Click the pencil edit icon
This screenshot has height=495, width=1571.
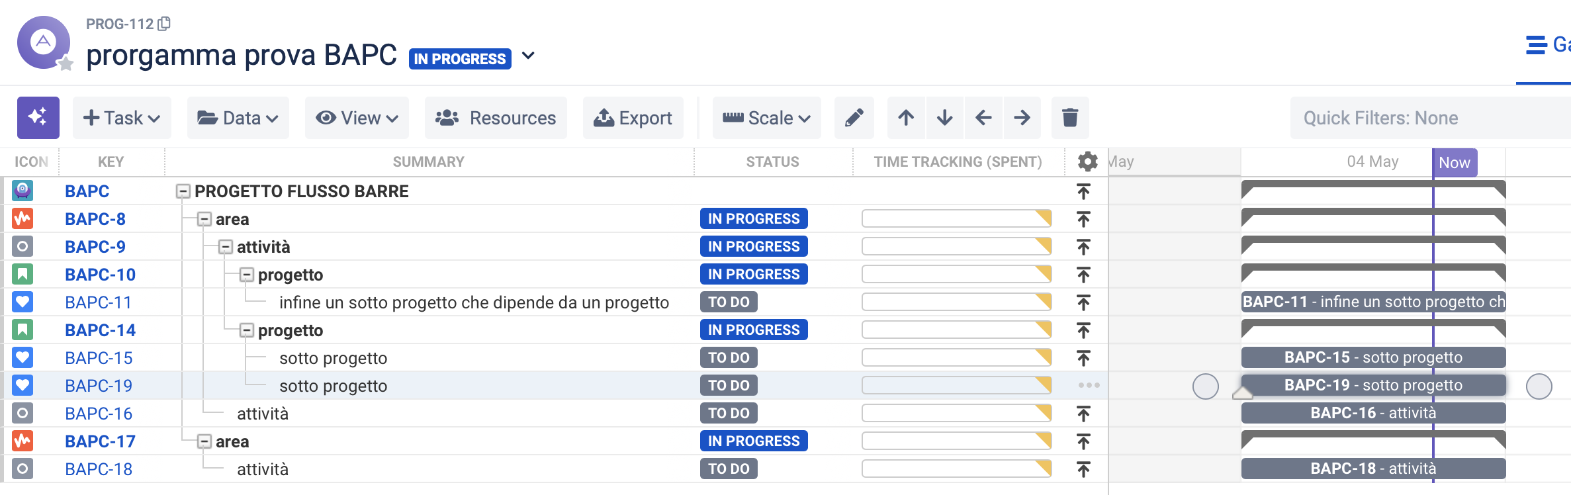[854, 118]
